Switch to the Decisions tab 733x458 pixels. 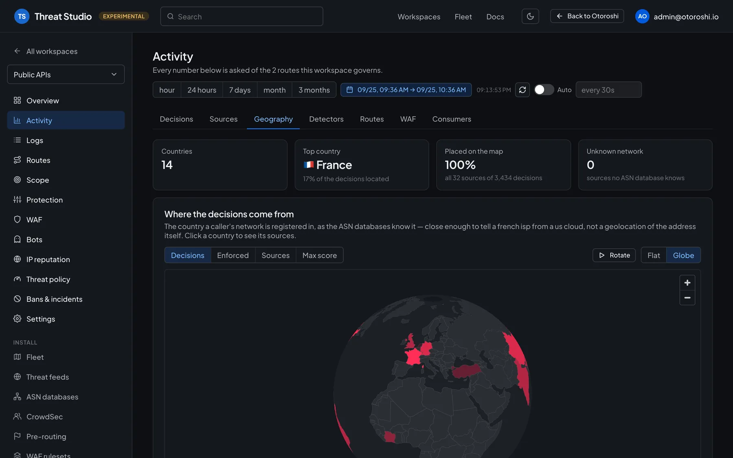point(176,119)
